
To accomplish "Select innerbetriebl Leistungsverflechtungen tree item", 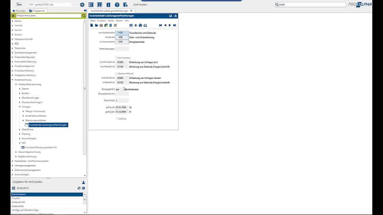I will click(48, 125).
